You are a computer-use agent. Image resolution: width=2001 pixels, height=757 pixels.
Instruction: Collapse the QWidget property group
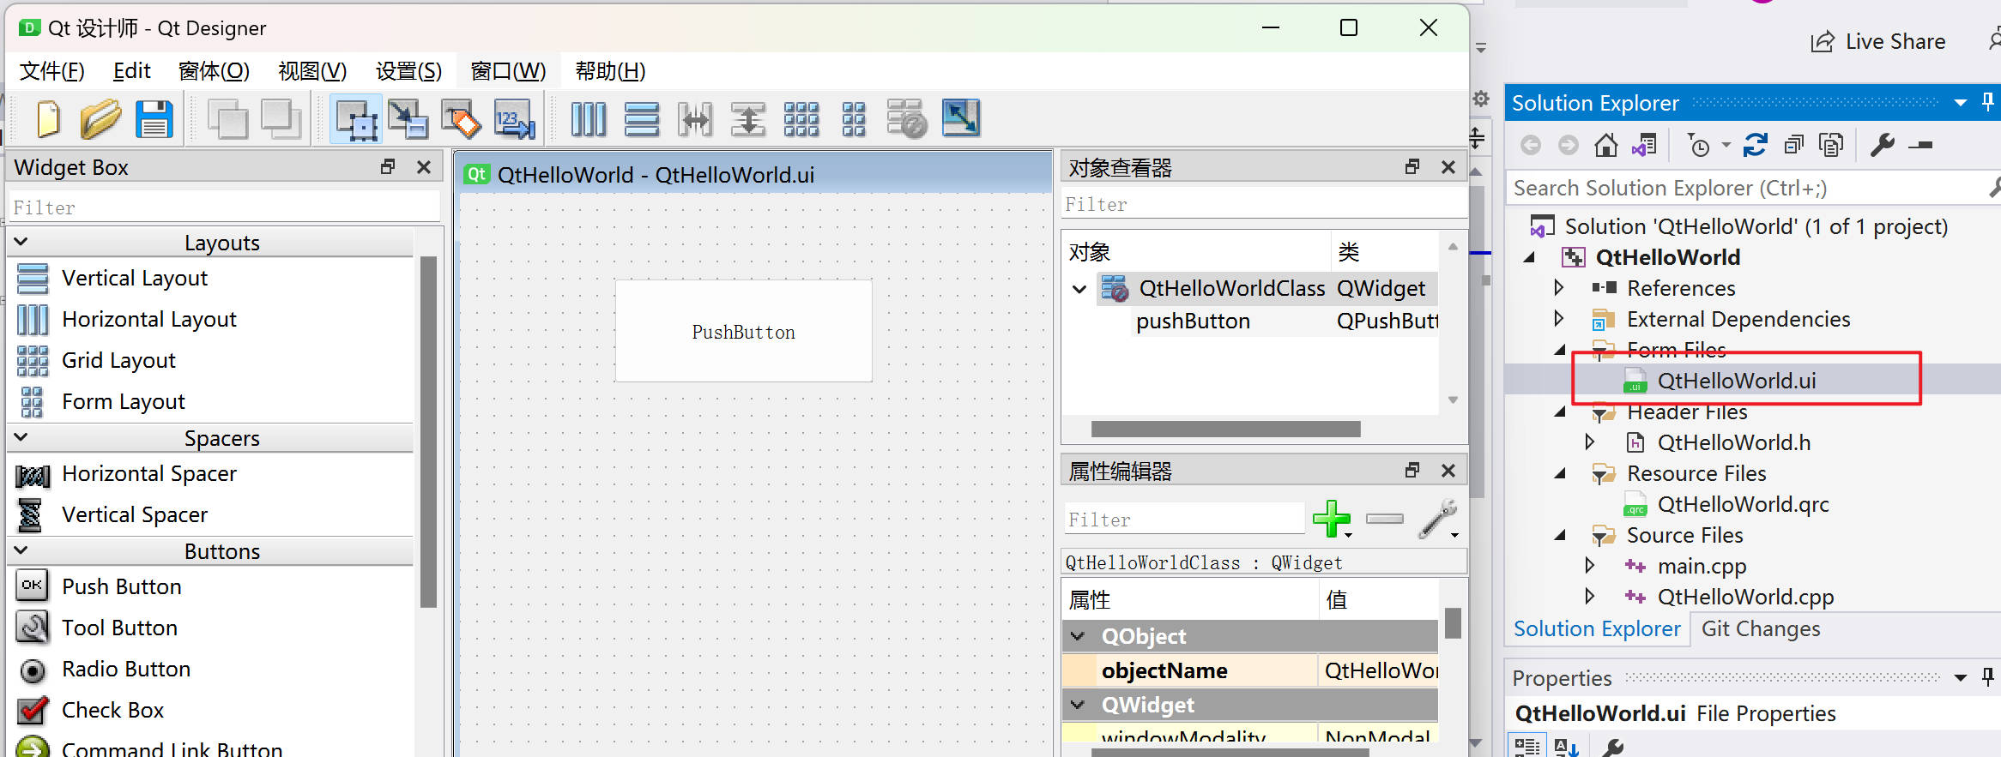(x=1078, y=705)
